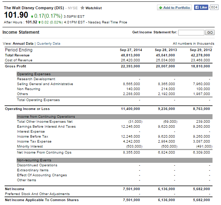Click the Income Statement heading
The height and width of the screenshot is (205, 221).
pos(21,32)
